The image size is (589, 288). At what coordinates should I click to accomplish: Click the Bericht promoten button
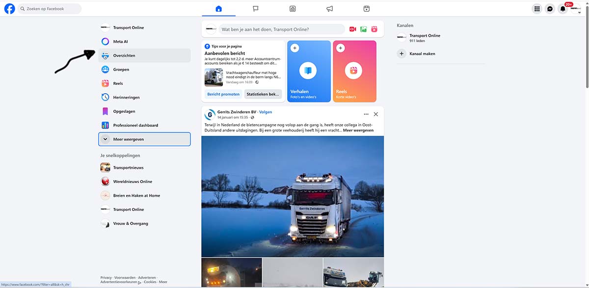(223, 94)
